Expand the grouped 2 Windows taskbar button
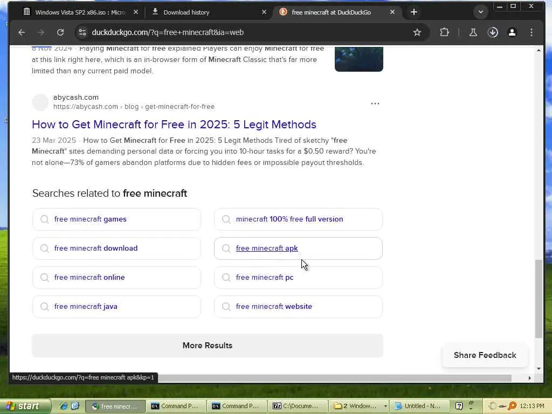This screenshot has height=414, width=552. coord(358,406)
